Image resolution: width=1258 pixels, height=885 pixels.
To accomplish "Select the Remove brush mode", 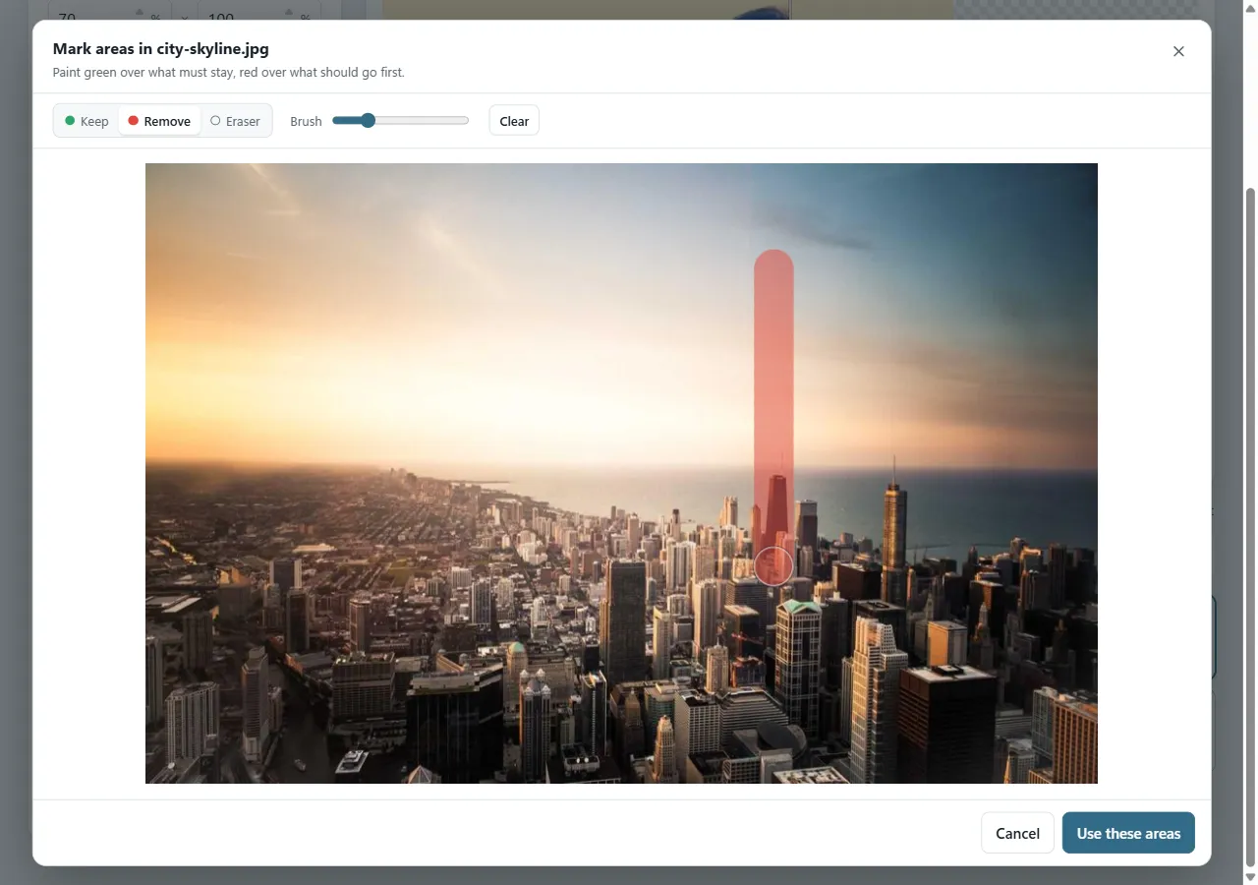I will pyautogui.click(x=159, y=121).
